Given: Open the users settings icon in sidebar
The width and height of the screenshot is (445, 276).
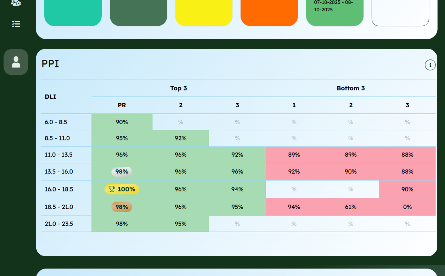Looking at the screenshot, I should point(16,3).
